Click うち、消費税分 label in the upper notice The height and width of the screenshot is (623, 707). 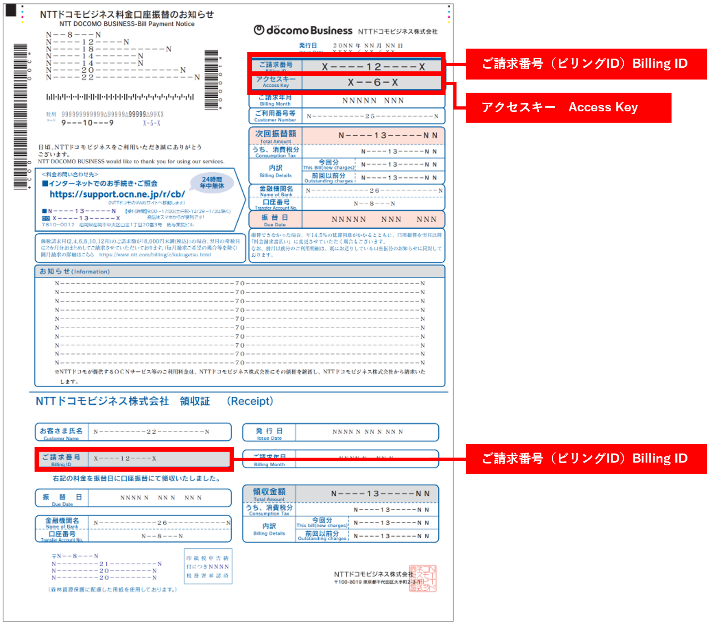click(x=276, y=151)
